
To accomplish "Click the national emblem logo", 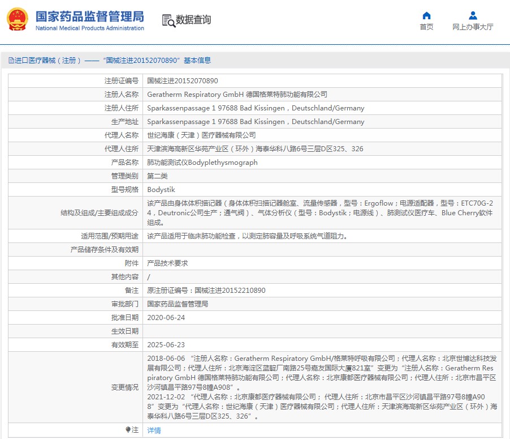I will point(18,20).
